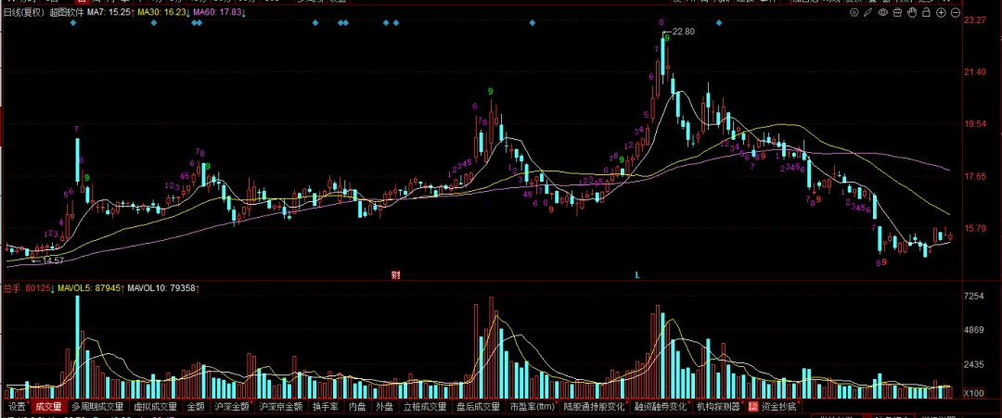Click the 19.54 price axis value
This screenshot has height=418, width=1002.
coord(974,124)
